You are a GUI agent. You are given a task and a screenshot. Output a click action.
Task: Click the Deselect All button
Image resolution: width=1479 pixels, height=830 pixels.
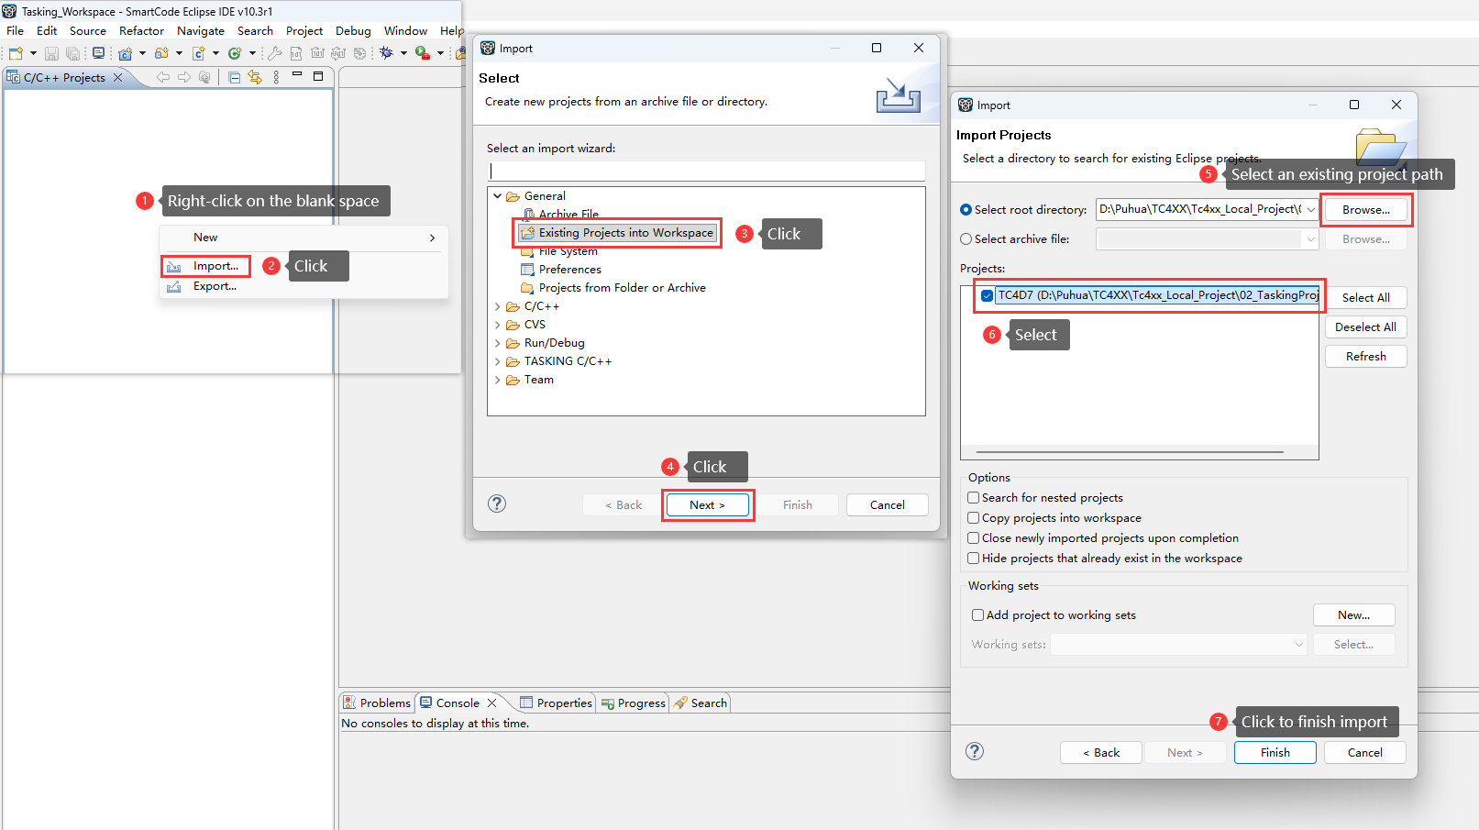1365,327
